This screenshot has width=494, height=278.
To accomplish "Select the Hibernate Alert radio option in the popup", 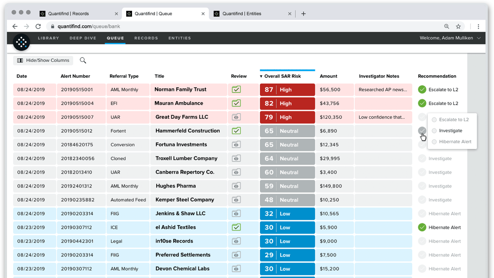I will point(434,142).
